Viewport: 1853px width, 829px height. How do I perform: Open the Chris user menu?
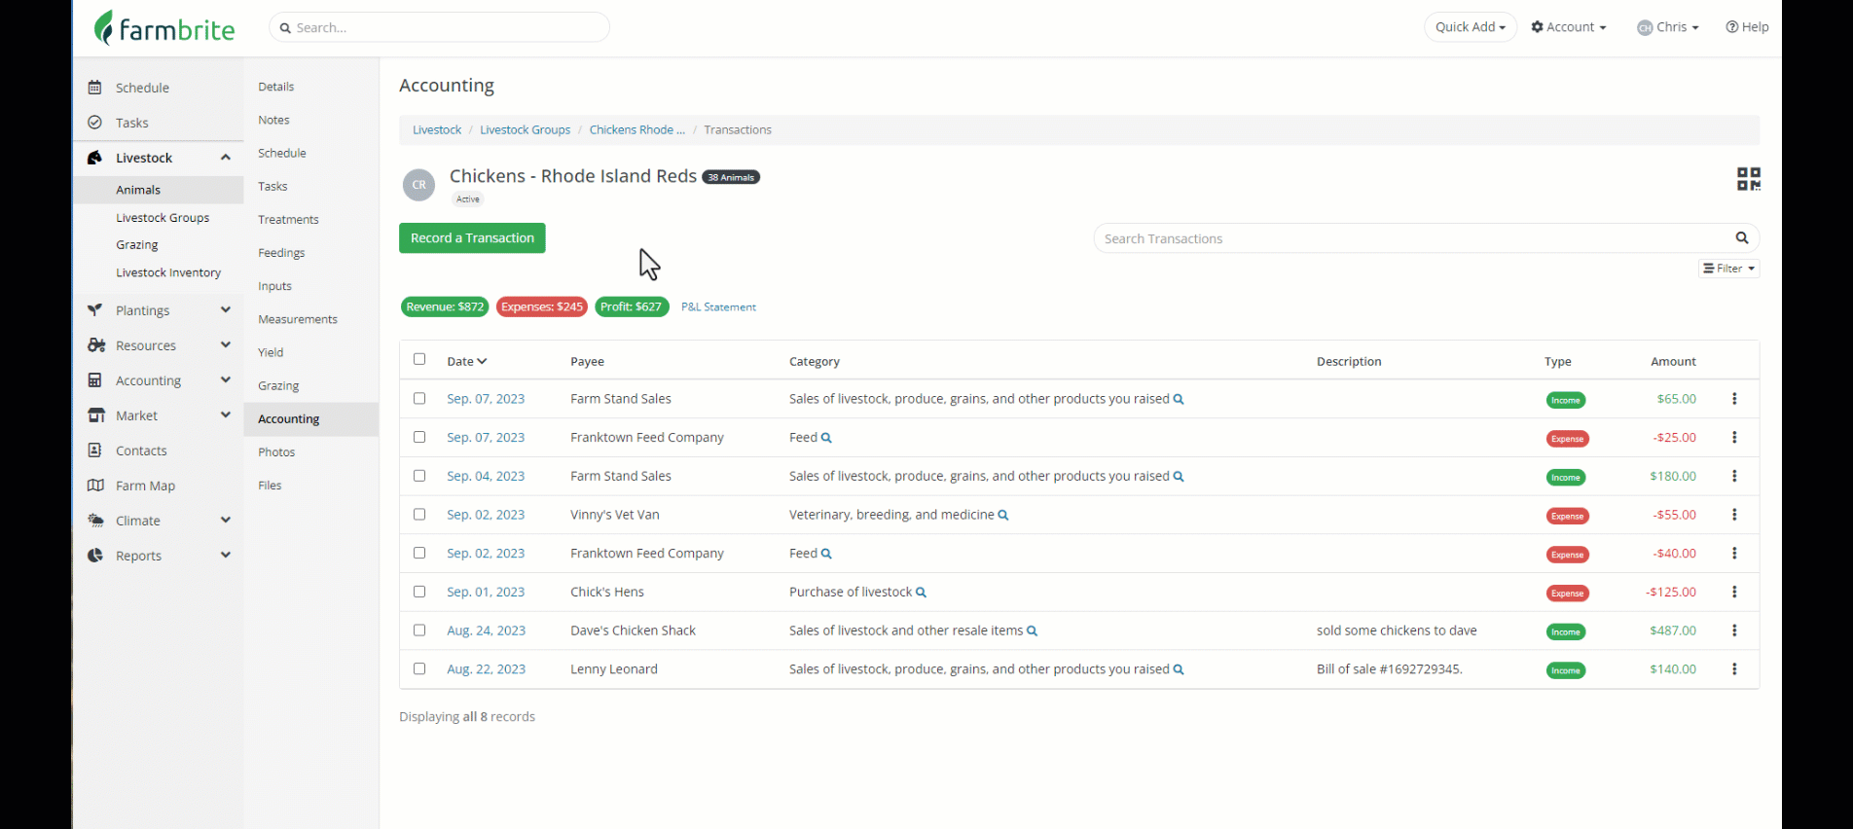(x=1668, y=27)
